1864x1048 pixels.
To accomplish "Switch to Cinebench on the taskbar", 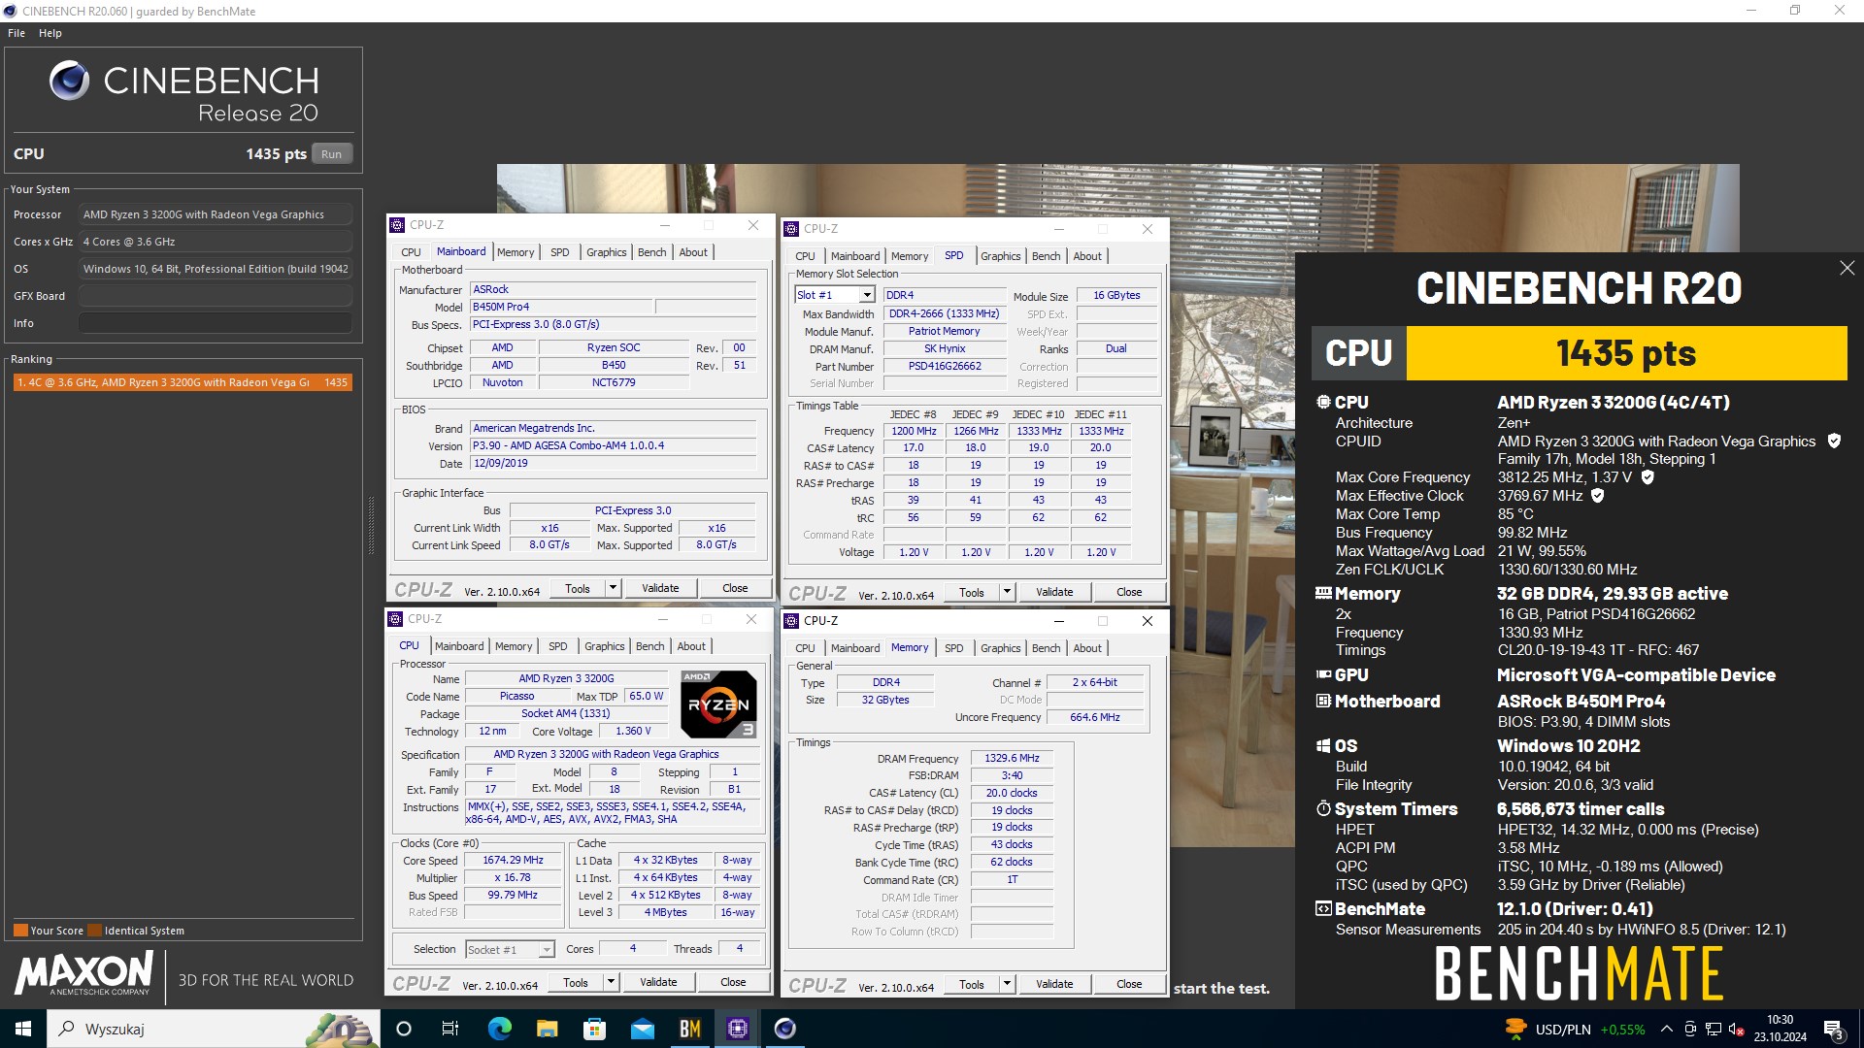I will 785,1029.
